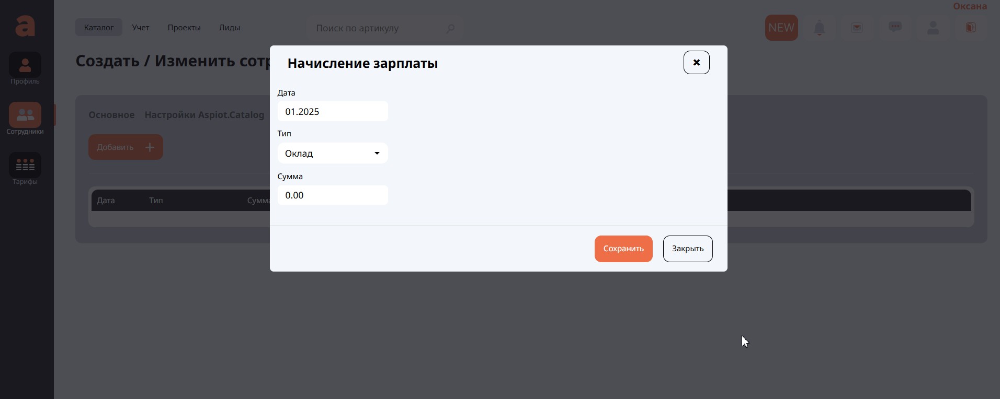Select the Настройки Aspiot.Catalog tab
Image resolution: width=1000 pixels, height=399 pixels.
(x=204, y=115)
